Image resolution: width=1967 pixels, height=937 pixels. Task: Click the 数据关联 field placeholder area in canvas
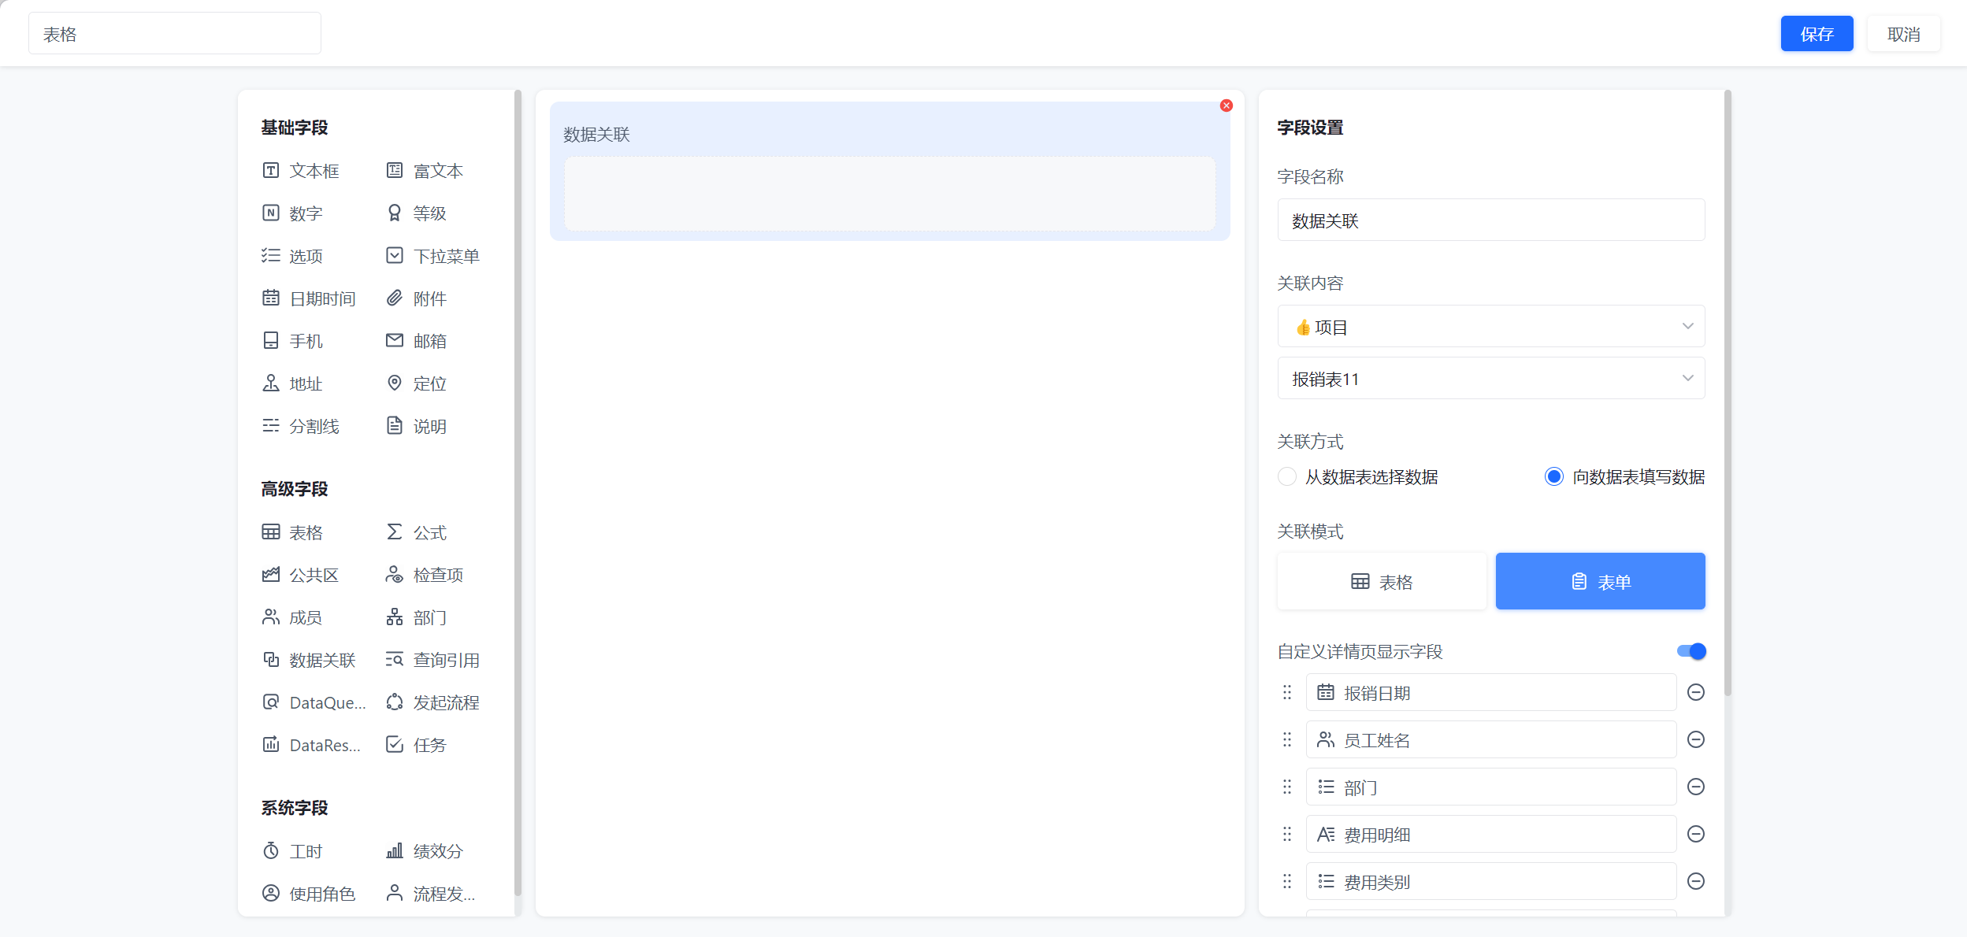coord(889,194)
